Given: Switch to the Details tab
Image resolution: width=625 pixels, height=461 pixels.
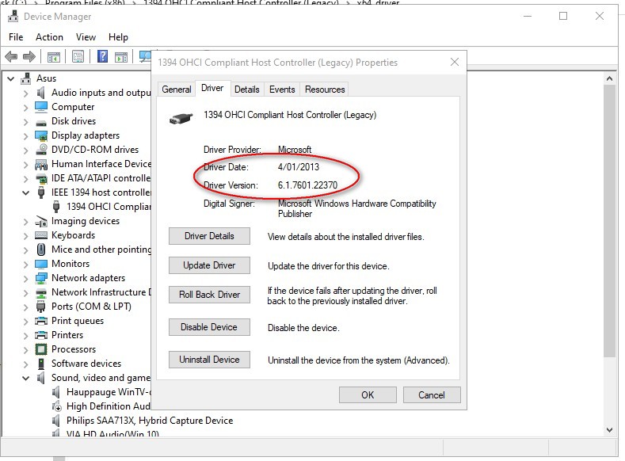Looking at the screenshot, I should [x=246, y=90].
